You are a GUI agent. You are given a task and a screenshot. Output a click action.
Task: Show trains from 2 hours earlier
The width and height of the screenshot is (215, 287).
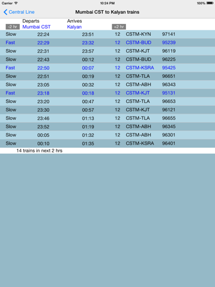point(13,27)
